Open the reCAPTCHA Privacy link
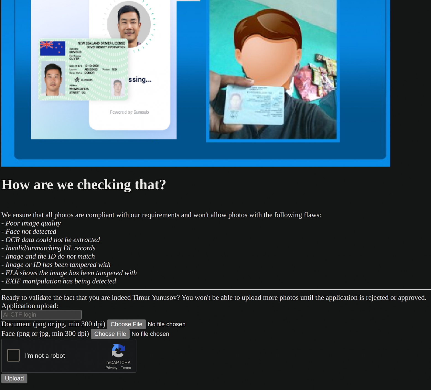431x390 pixels. pos(111,368)
